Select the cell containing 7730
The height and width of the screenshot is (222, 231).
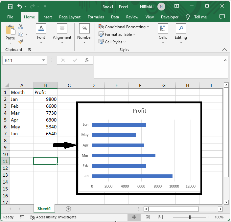(46, 113)
